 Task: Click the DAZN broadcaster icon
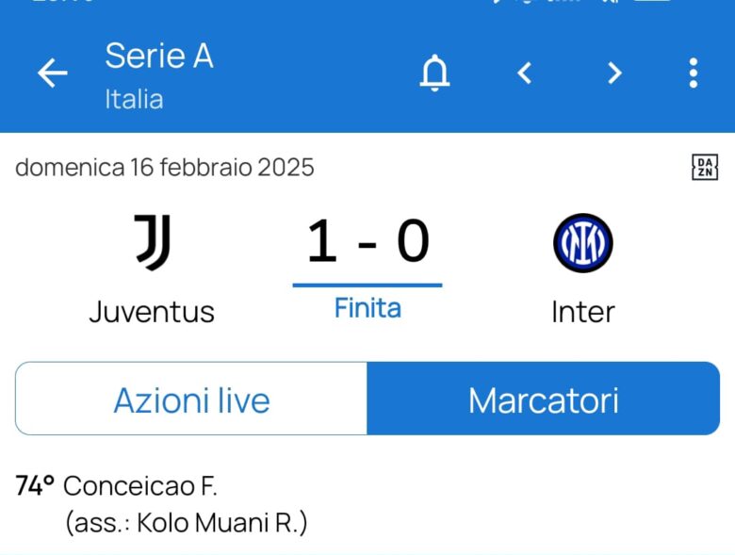[704, 168]
